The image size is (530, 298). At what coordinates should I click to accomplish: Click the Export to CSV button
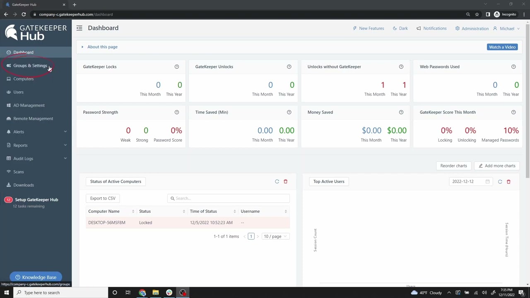coord(103,198)
